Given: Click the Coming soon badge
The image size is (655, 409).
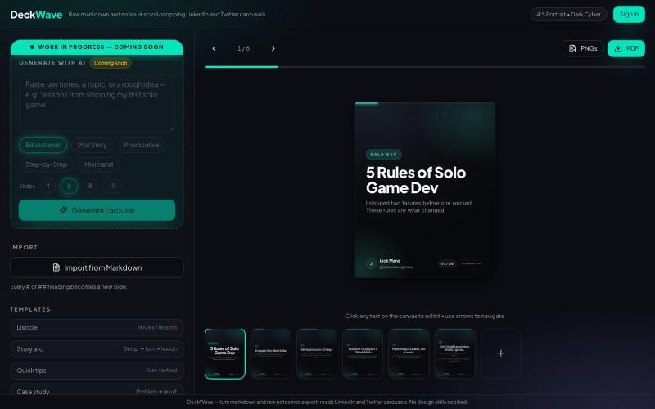Looking at the screenshot, I should click(111, 63).
